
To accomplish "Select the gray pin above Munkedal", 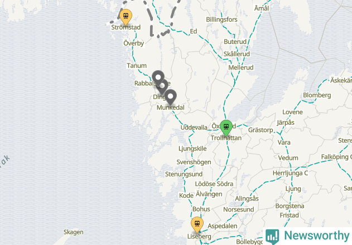I will (x=170, y=97).
